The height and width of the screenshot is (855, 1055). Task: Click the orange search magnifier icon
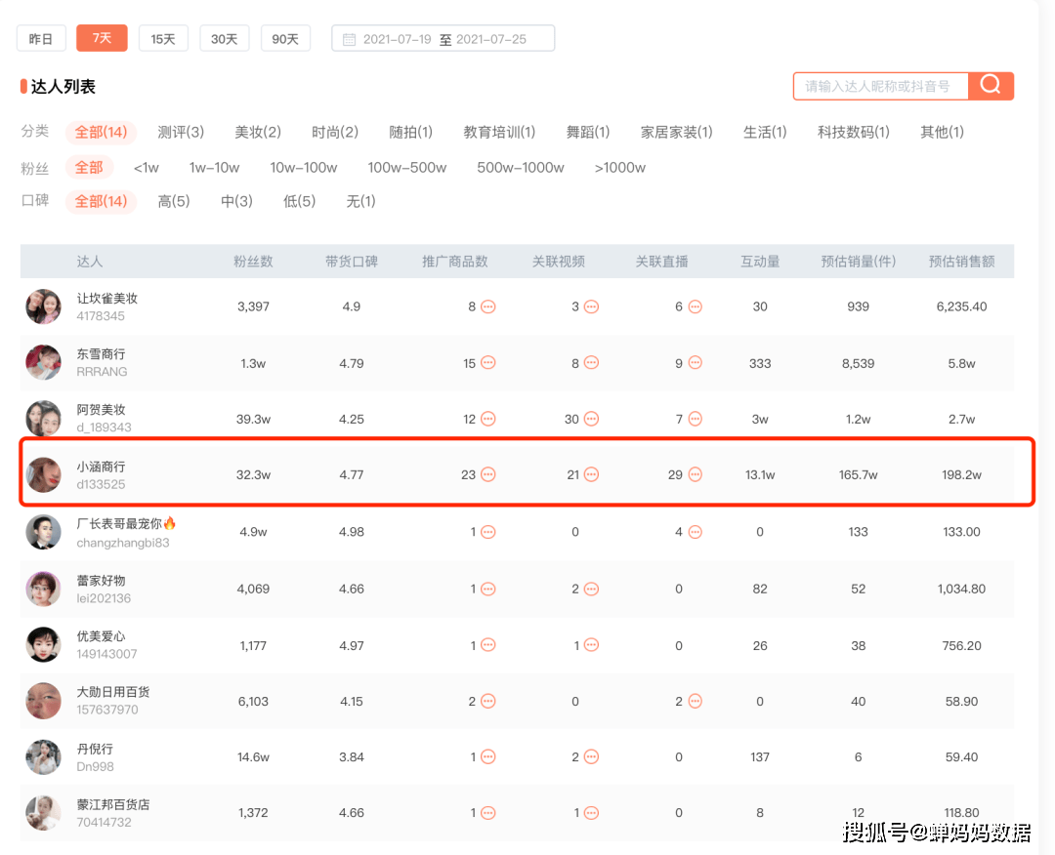(991, 86)
